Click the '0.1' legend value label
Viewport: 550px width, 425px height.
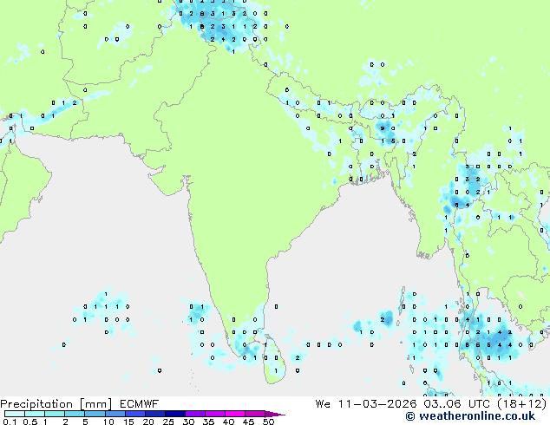(10, 422)
